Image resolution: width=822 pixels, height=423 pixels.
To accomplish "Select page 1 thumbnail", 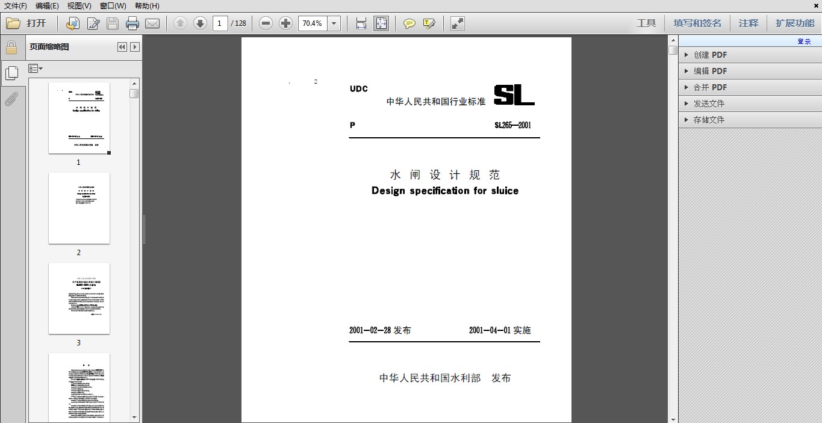I will 79,118.
